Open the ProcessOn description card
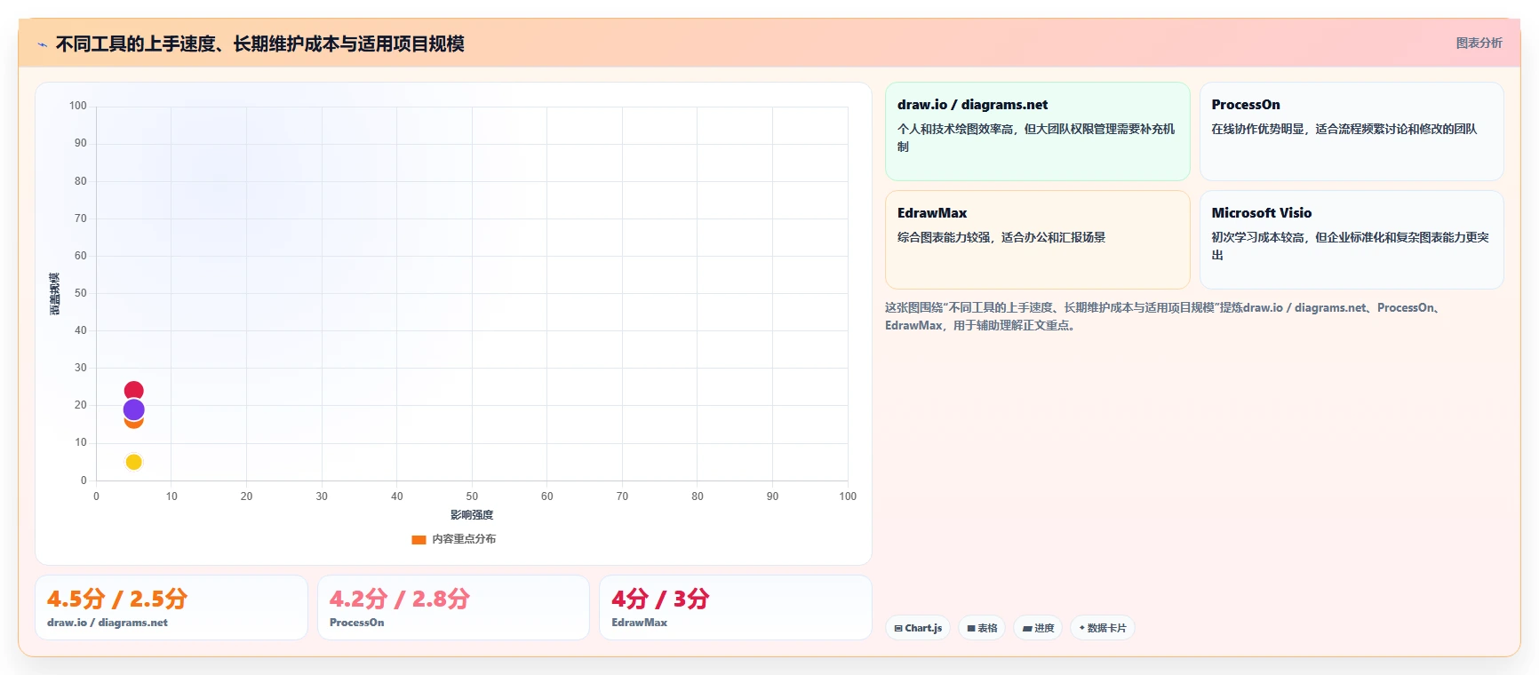This screenshot has height=675, width=1539. [x=1352, y=131]
